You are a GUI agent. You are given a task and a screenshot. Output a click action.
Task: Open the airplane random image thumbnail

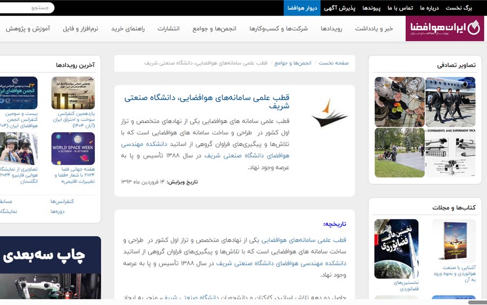pyautogui.click(x=450, y=102)
